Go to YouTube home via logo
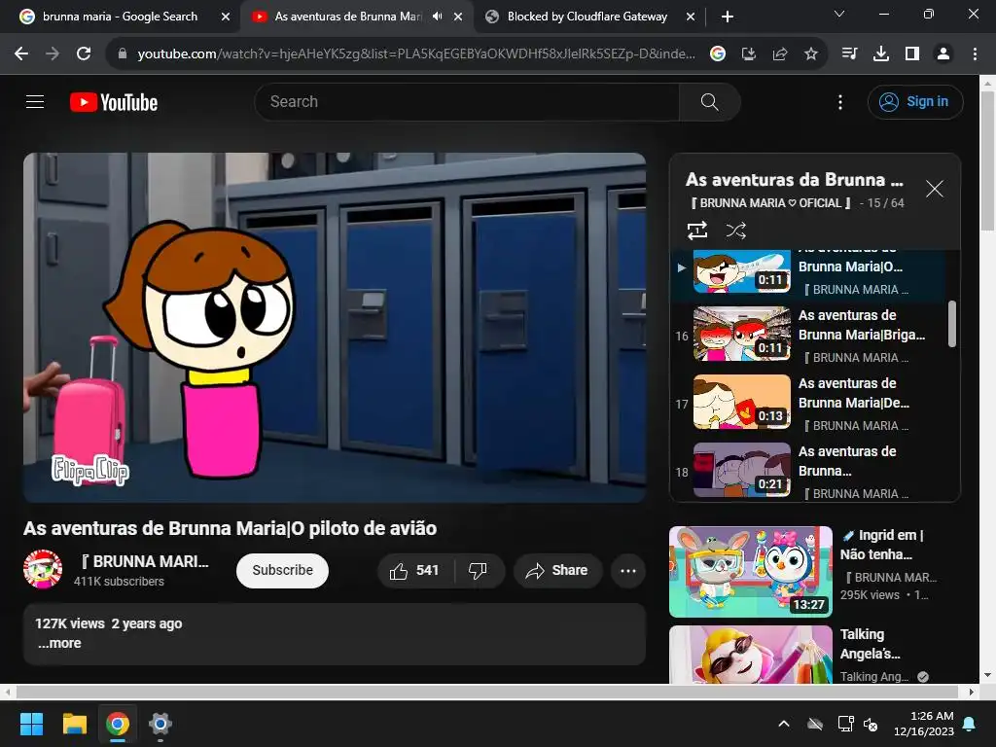Screen dimensions: 996x747 [x=114, y=101]
